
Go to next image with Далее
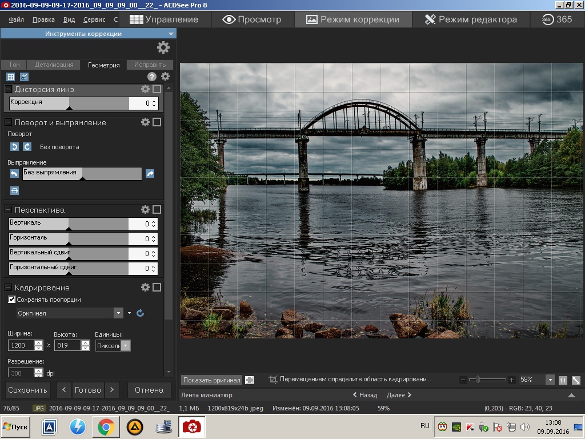tap(399, 395)
